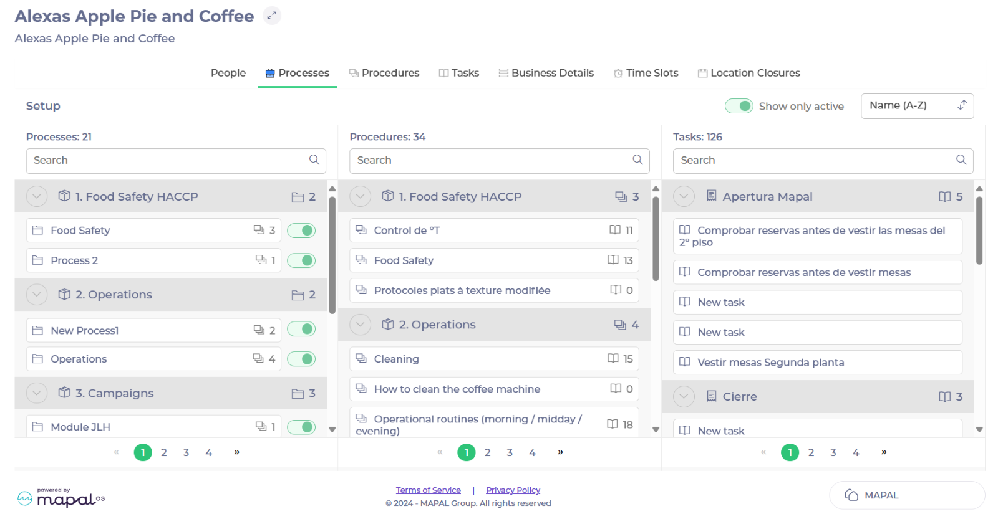Click book icon of Vestir mesas Segunda planta
This screenshot has width=998, height=514.
[x=685, y=362]
